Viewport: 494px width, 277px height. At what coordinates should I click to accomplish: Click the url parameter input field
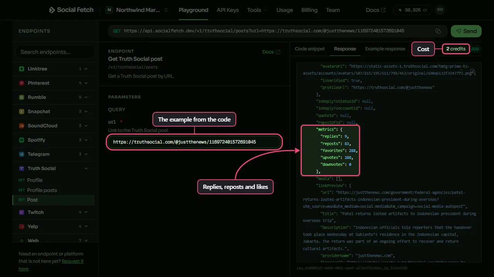point(194,142)
